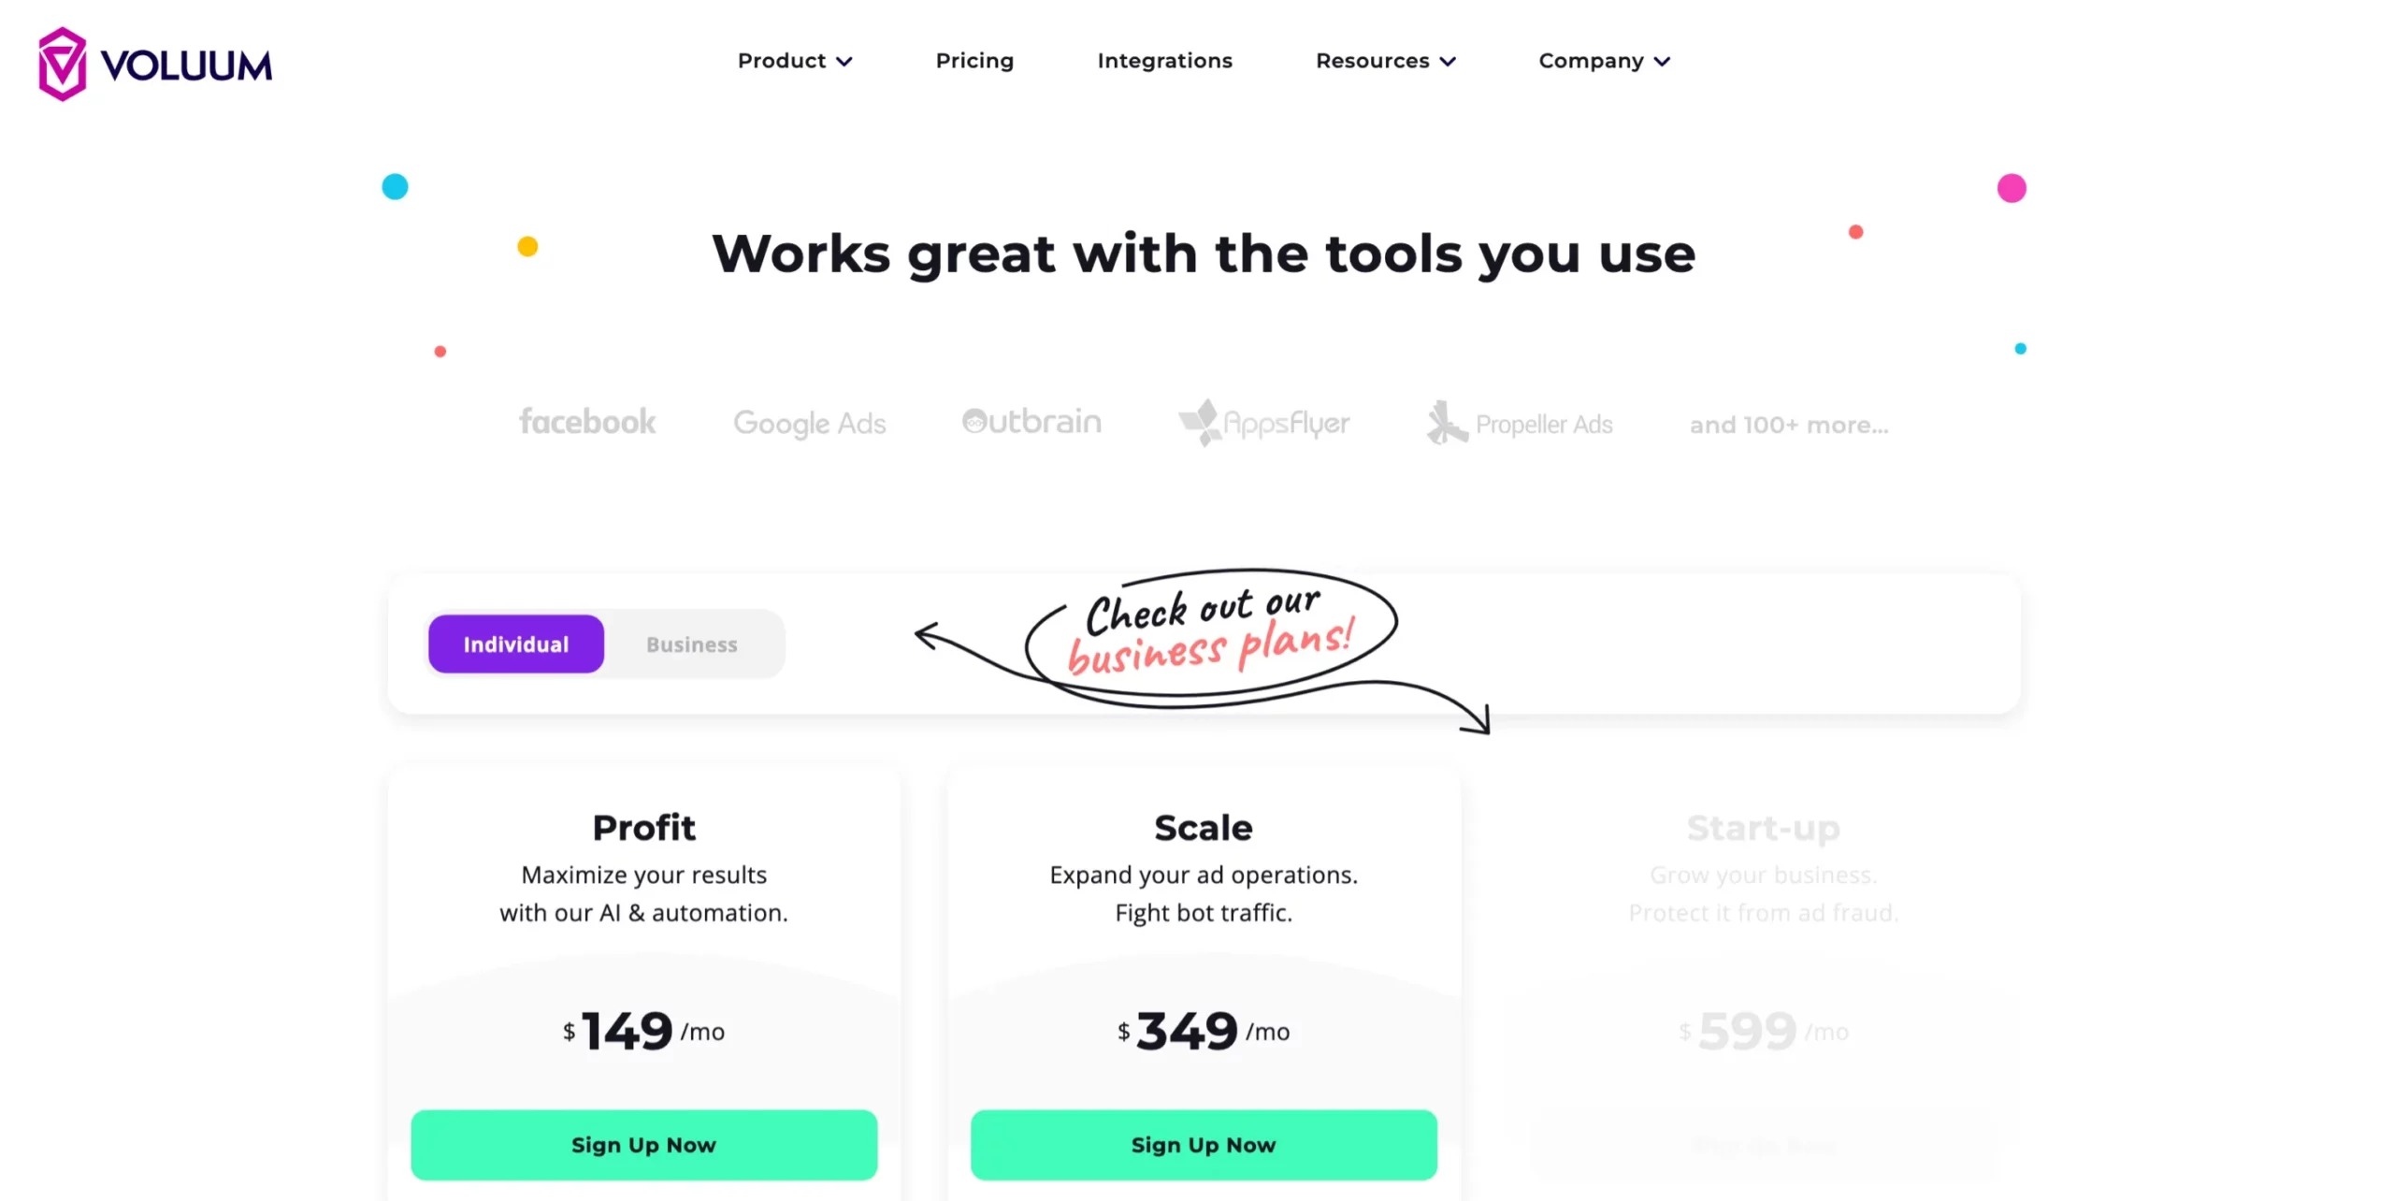Click the AppsFlyer integration logo
Image resolution: width=2394 pixels, height=1201 pixels.
[1264, 423]
